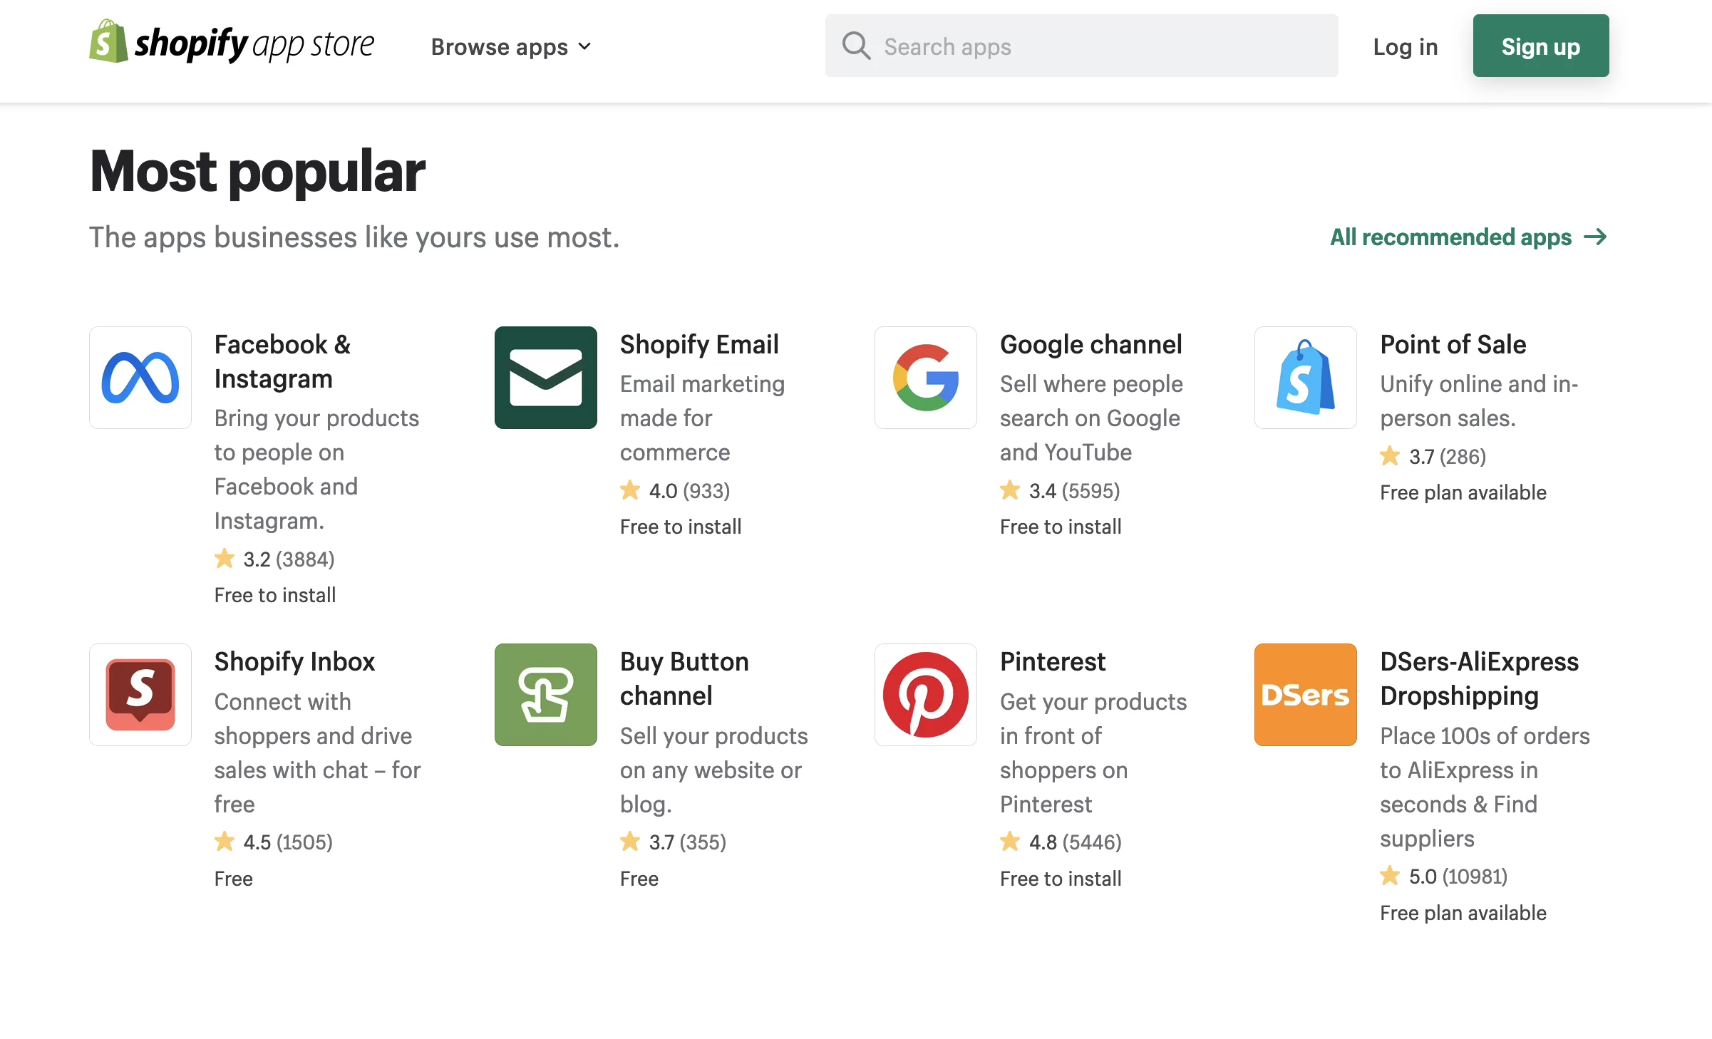This screenshot has width=1712, height=1039.
Task: Open the Point of Sale app title
Action: (x=1453, y=344)
